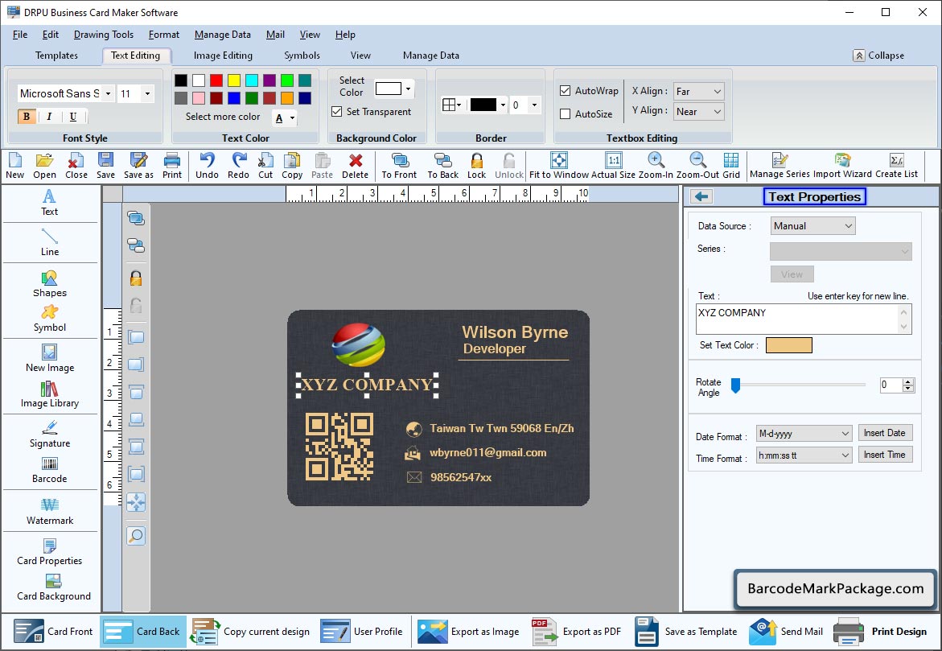Viewport: 942px width, 651px height.
Task: Click Export as PDF
Action: tap(576, 631)
